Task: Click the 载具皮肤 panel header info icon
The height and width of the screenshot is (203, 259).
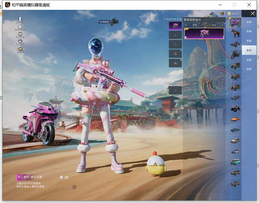Action: coord(200,20)
